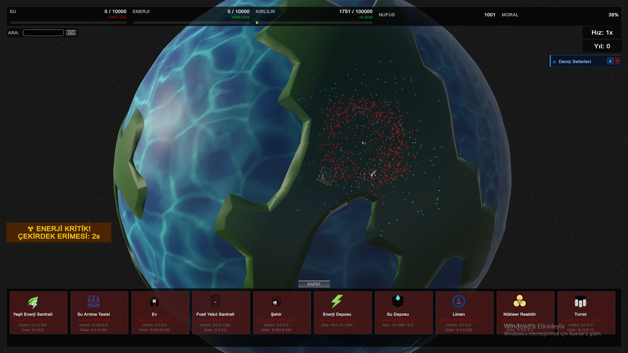The width and height of the screenshot is (628, 353).
Task: Collapse Deniz Seferleri panel with up arrow
Action: coord(610,61)
